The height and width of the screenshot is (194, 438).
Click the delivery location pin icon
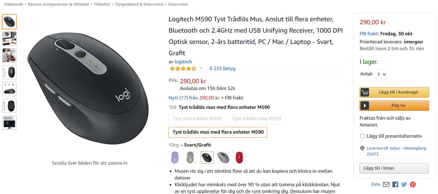coord(362,148)
